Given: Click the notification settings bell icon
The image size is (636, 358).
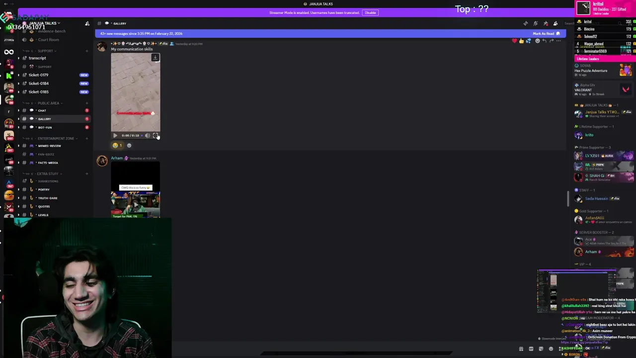Looking at the screenshot, I should [x=536, y=23].
